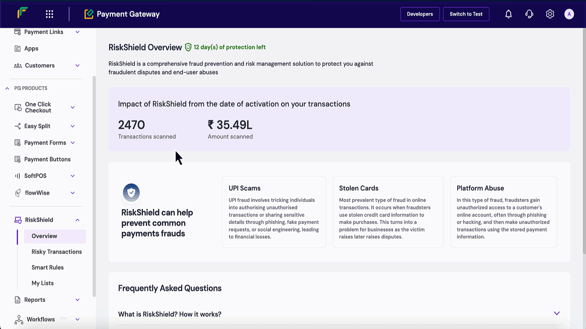Open the support headset icon
Screen dimensions: 586x329
click(529, 14)
